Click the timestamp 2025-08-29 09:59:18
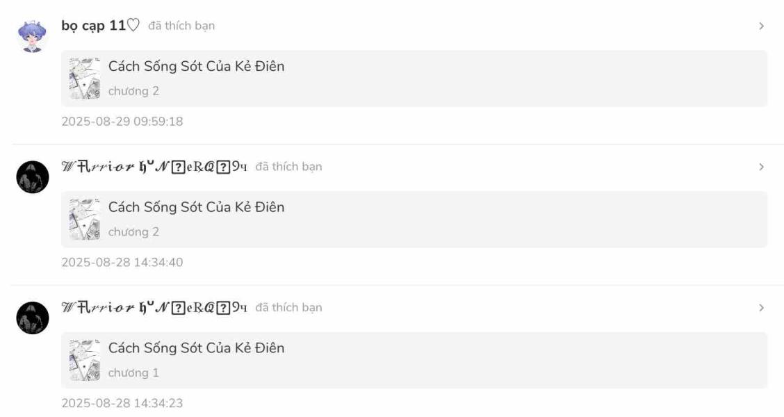The image size is (784, 417). point(122,122)
